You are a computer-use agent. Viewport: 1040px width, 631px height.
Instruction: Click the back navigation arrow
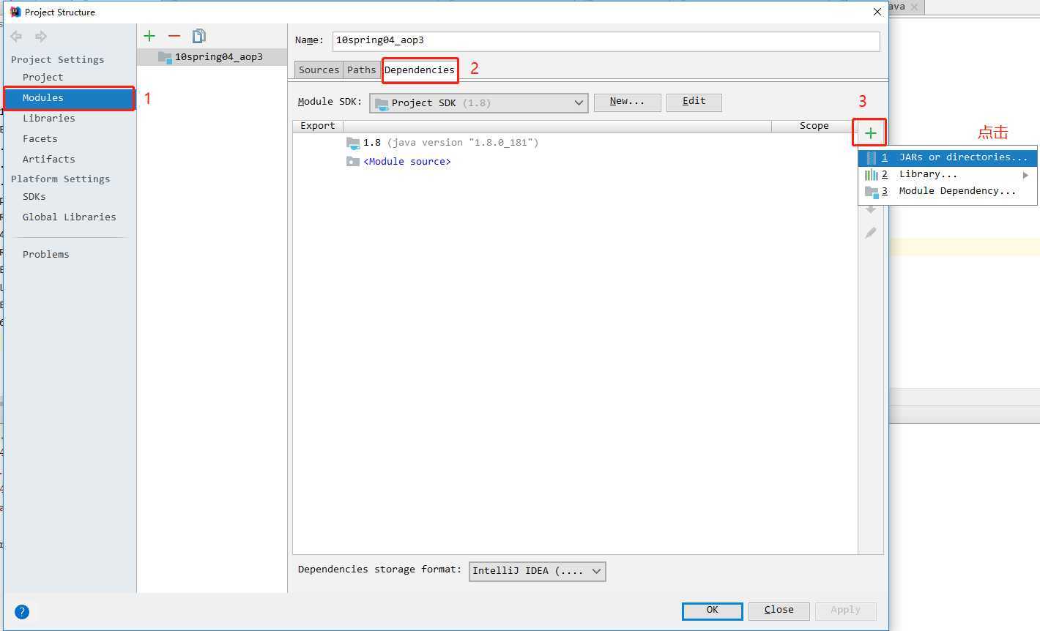16,36
